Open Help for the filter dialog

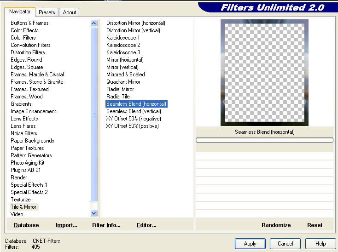point(321,244)
